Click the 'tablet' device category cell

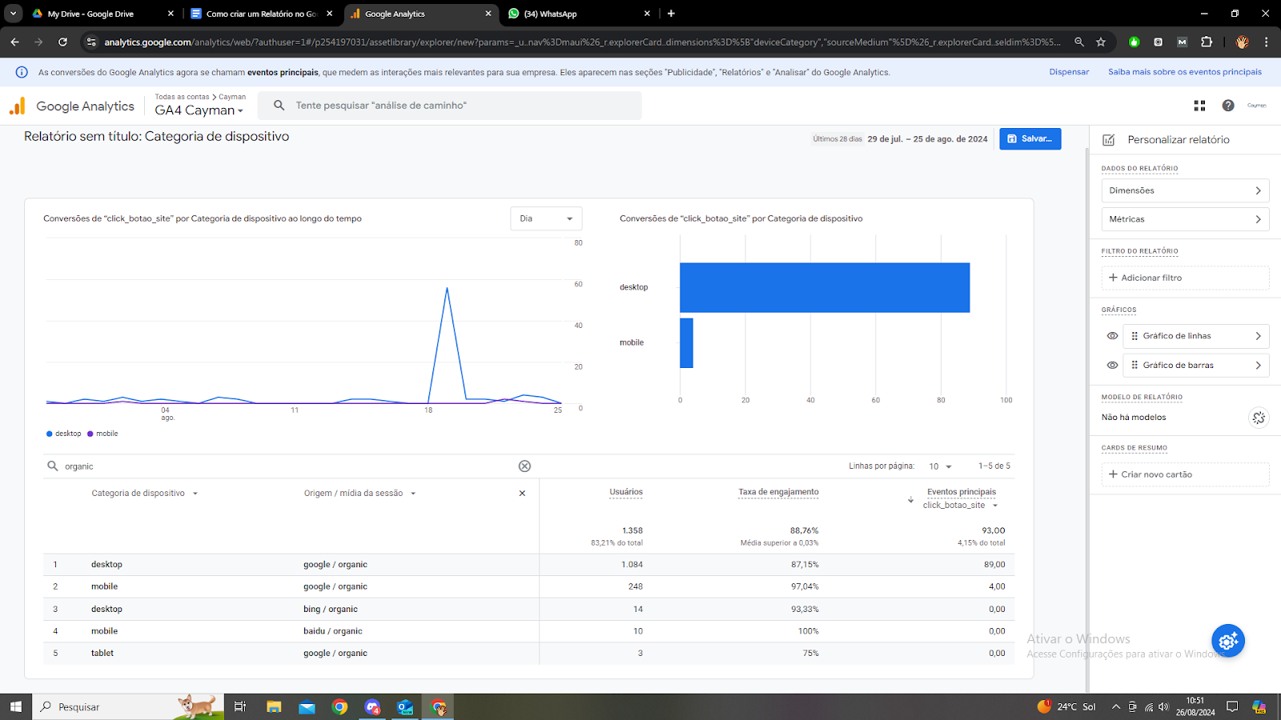point(102,654)
